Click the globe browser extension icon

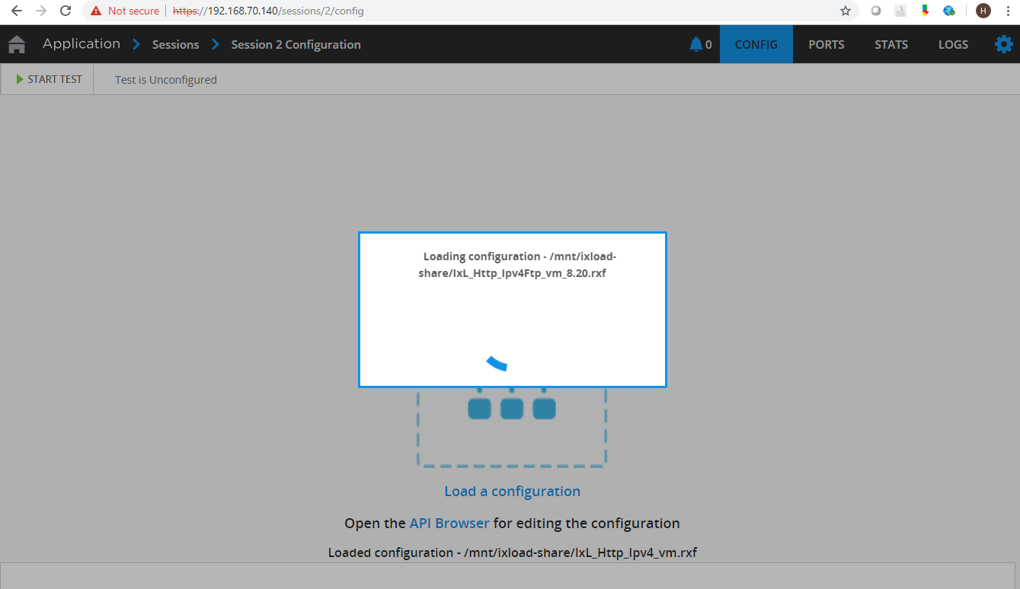(949, 11)
